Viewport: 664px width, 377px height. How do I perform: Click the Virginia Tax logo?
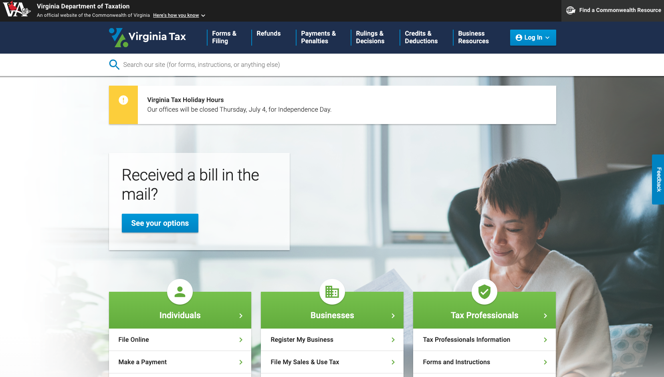tap(147, 37)
